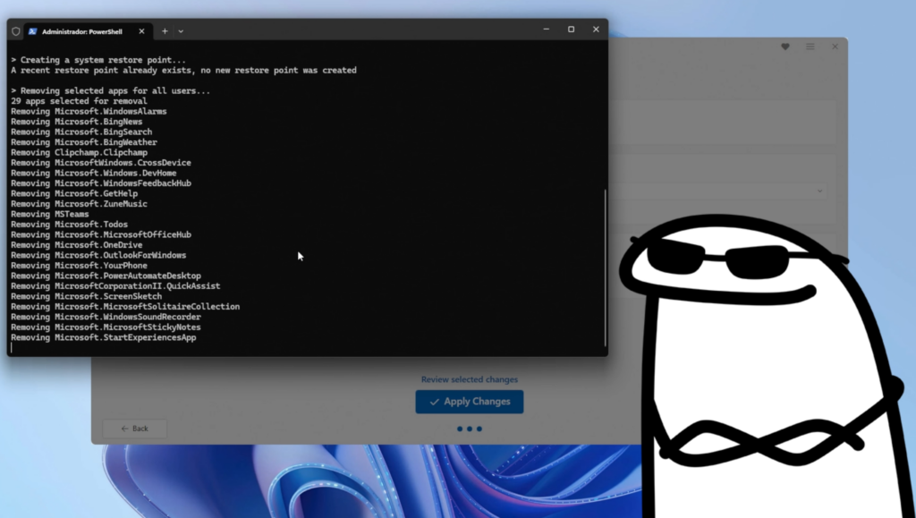Click the line 'Removing Microsoft.MicrosoftOfficeHub'

(100, 234)
